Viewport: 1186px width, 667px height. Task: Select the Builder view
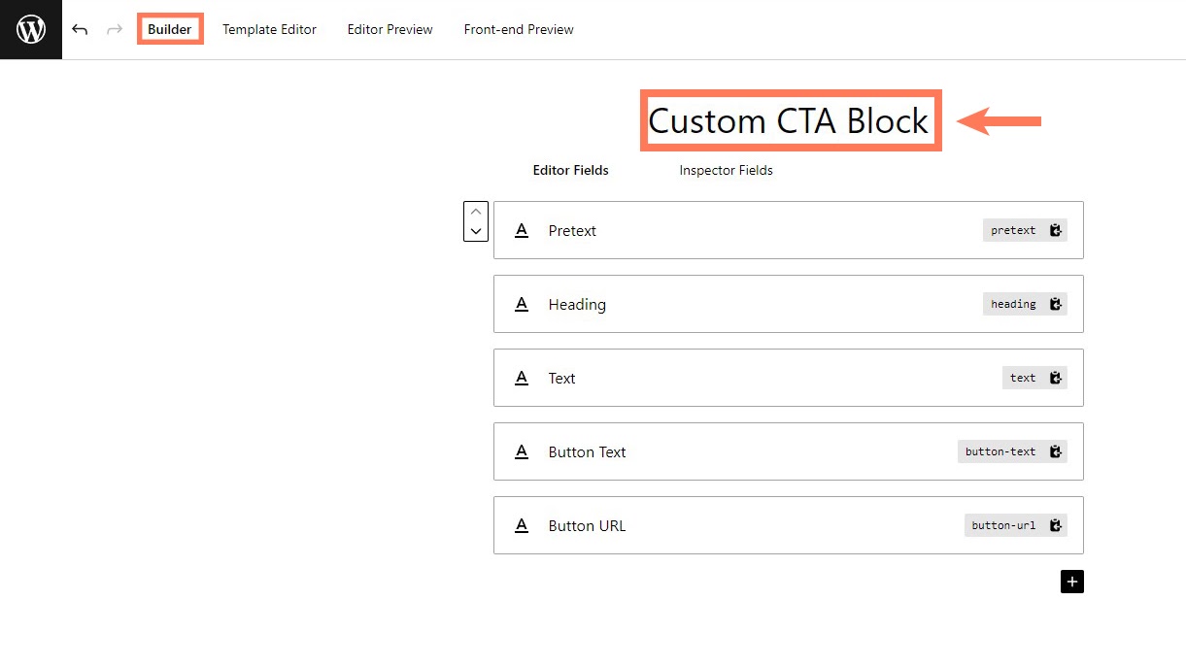[x=170, y=29]
